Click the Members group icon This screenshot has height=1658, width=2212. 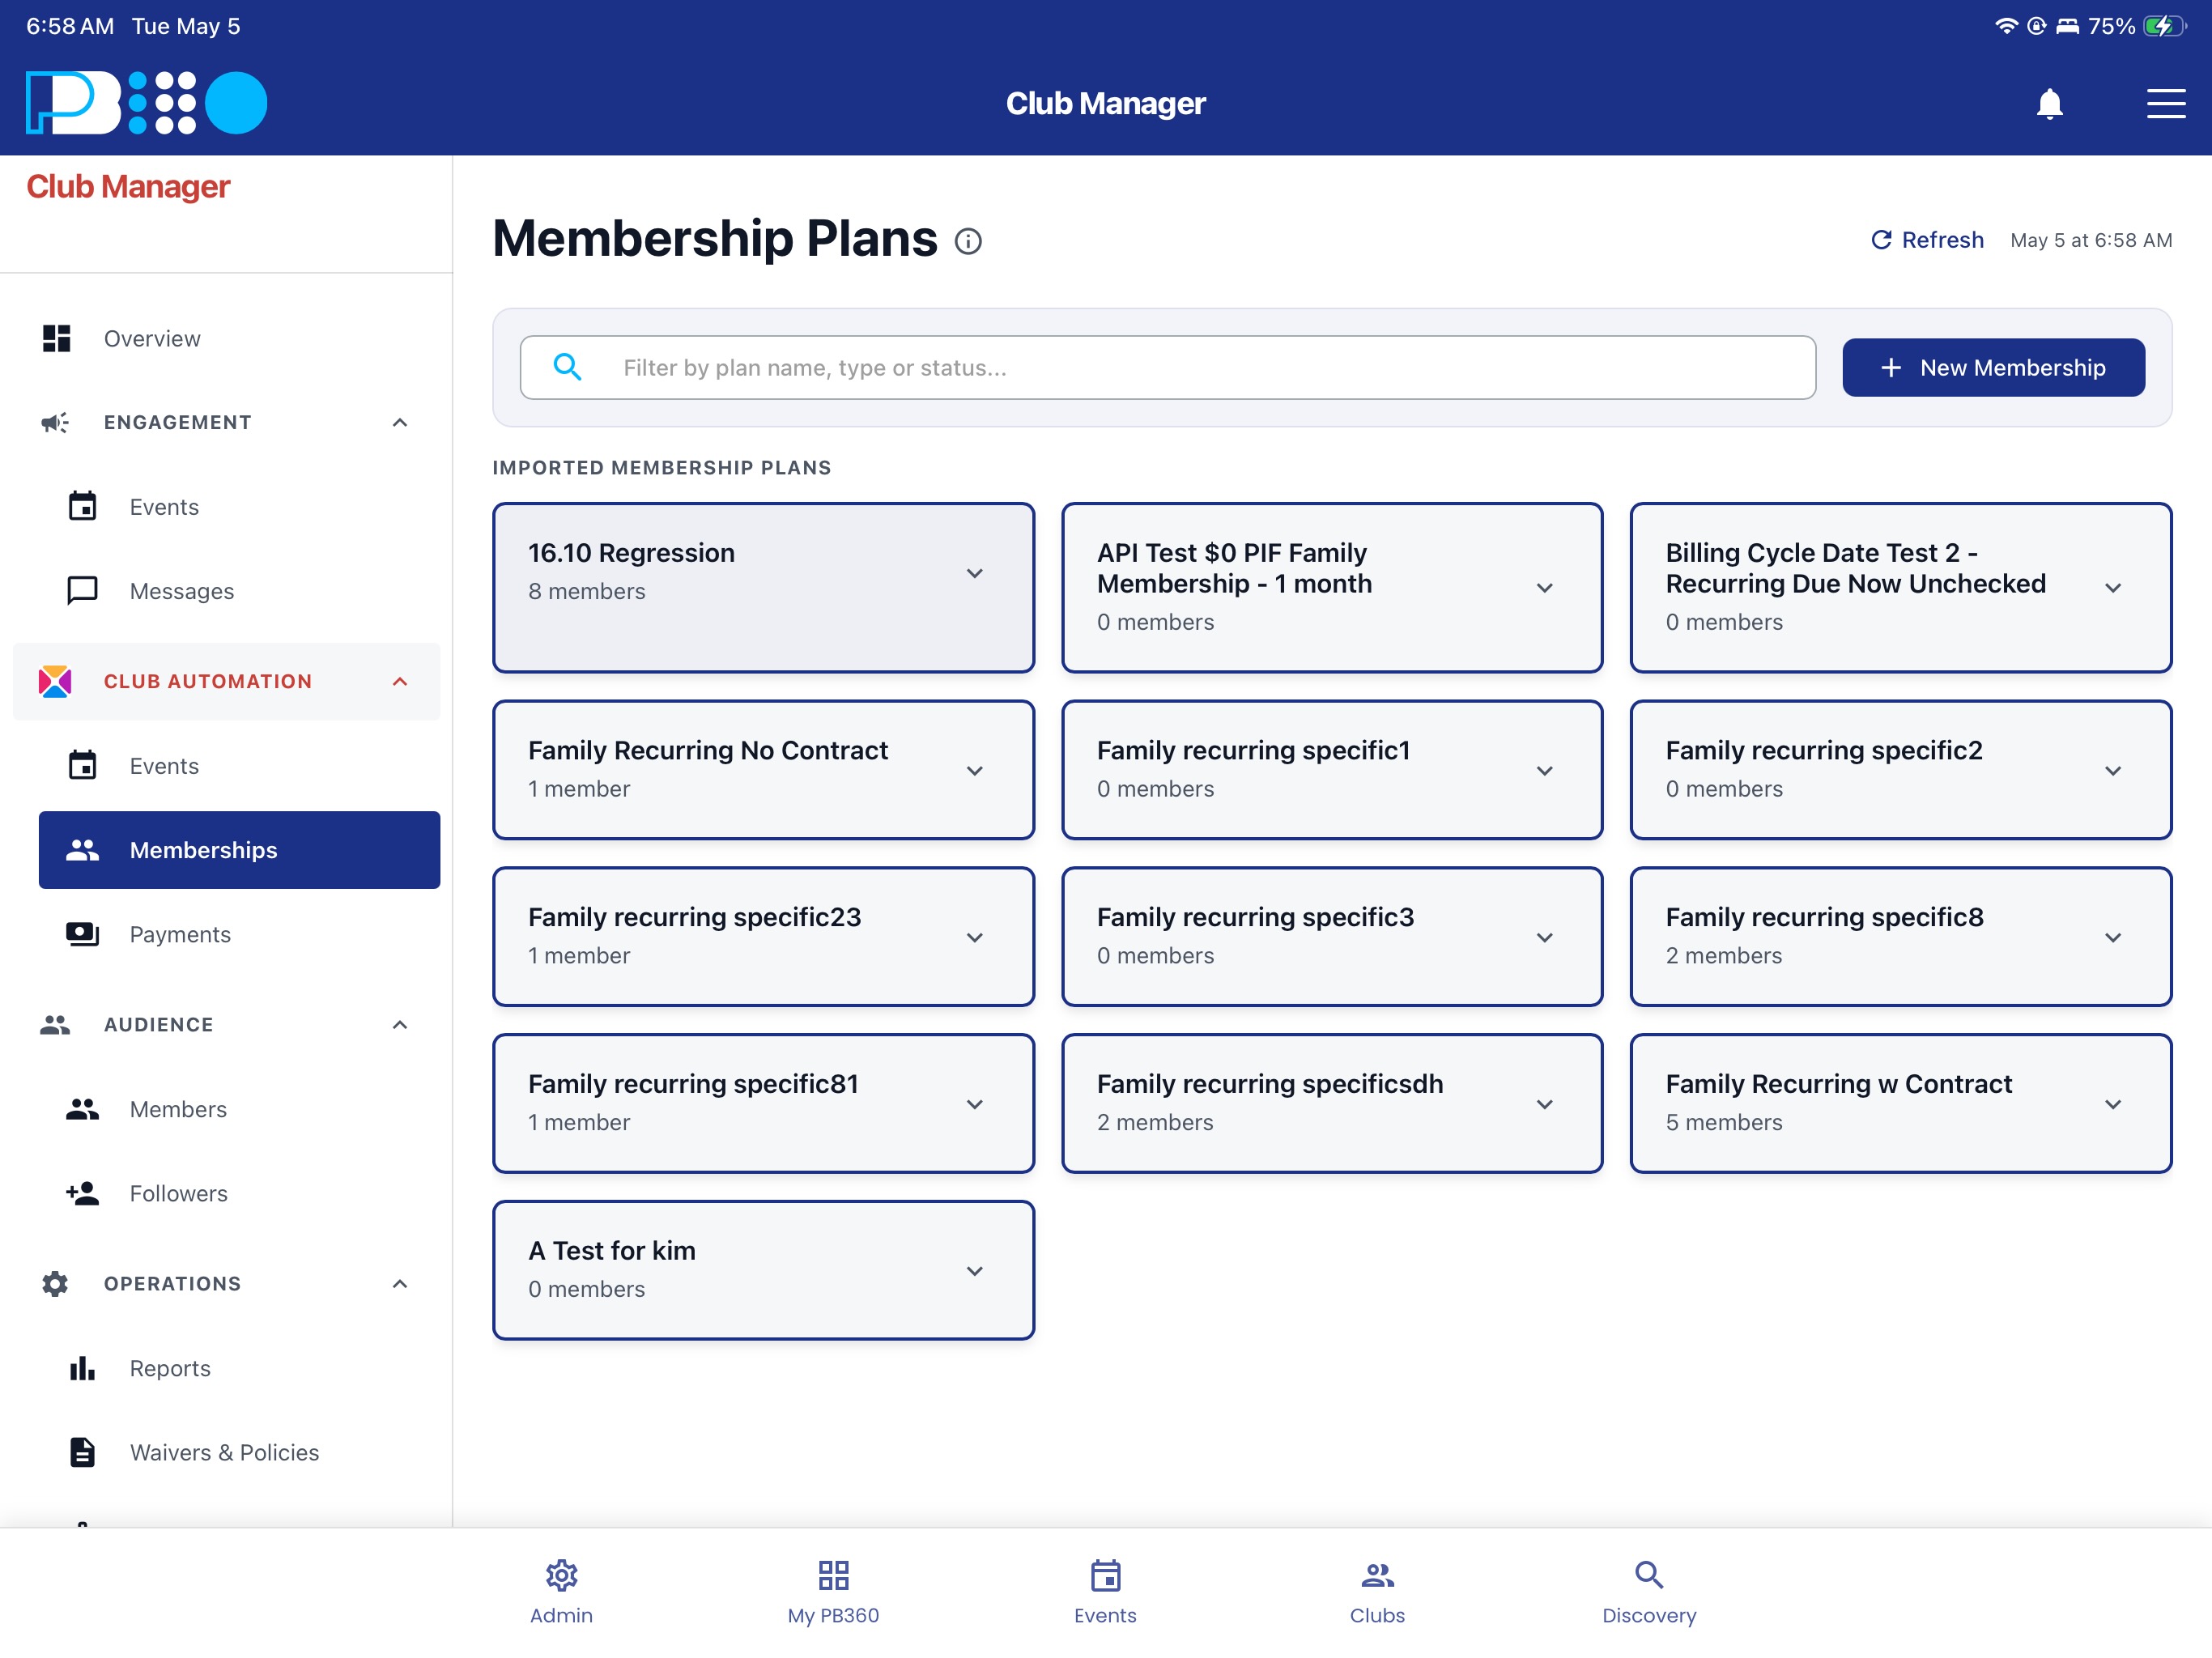pyautogui.click(x=82, y=1109)
